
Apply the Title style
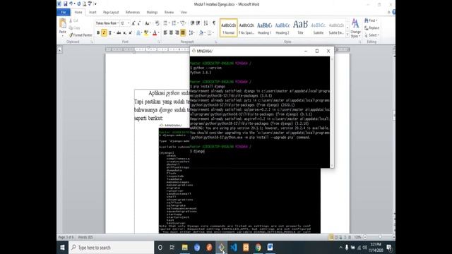coord(300,28)
